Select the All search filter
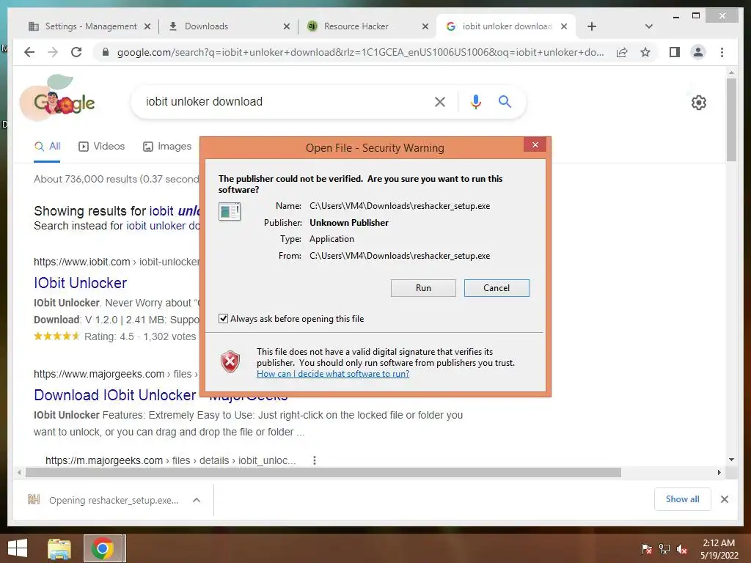The width and height of the screenshot is (751, 563). [x=47, y=147]
